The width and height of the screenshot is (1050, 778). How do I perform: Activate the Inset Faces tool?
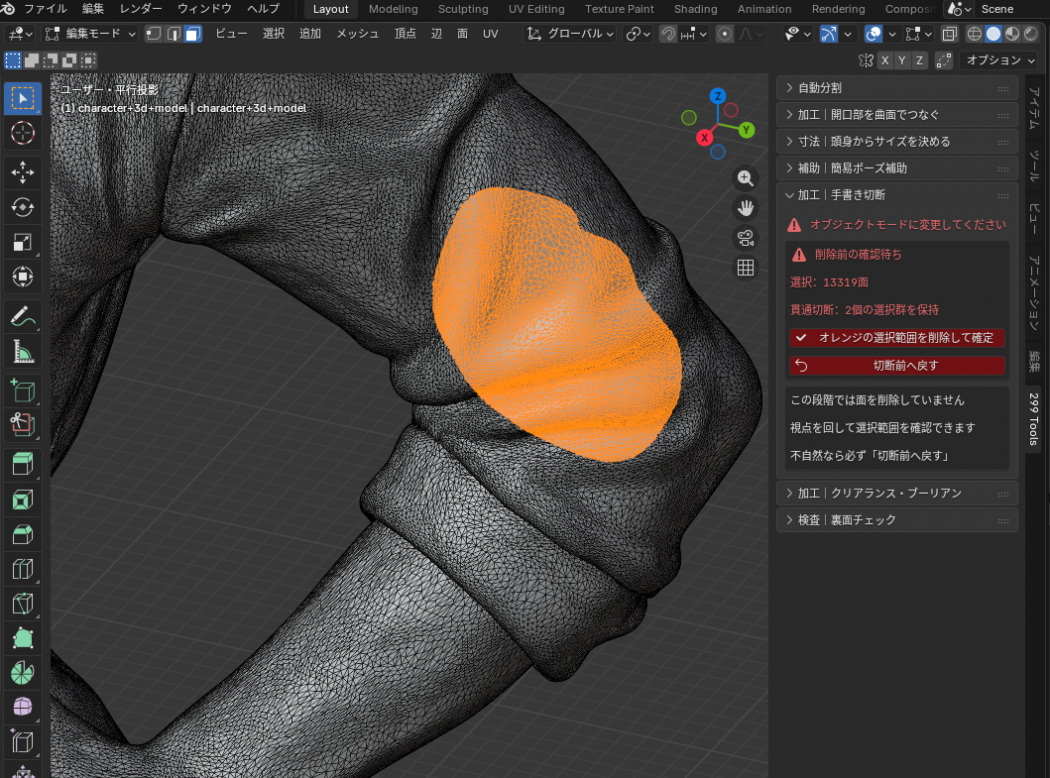point(23,500)
